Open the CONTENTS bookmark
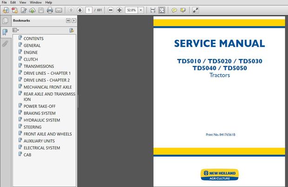Screen dimensions: 288x187 coord(33,39)
